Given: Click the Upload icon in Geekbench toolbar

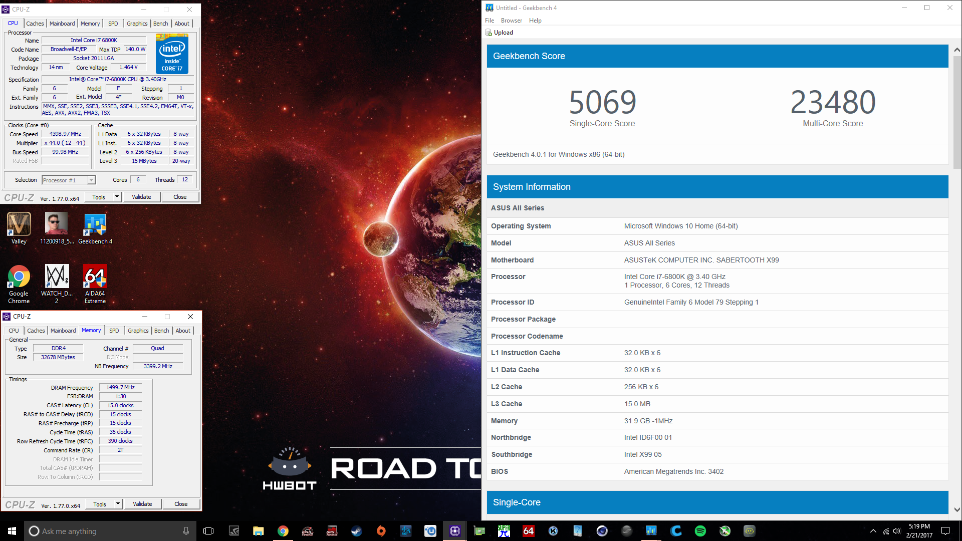Looking at the screenshot, I should click(x=489, y=33).
